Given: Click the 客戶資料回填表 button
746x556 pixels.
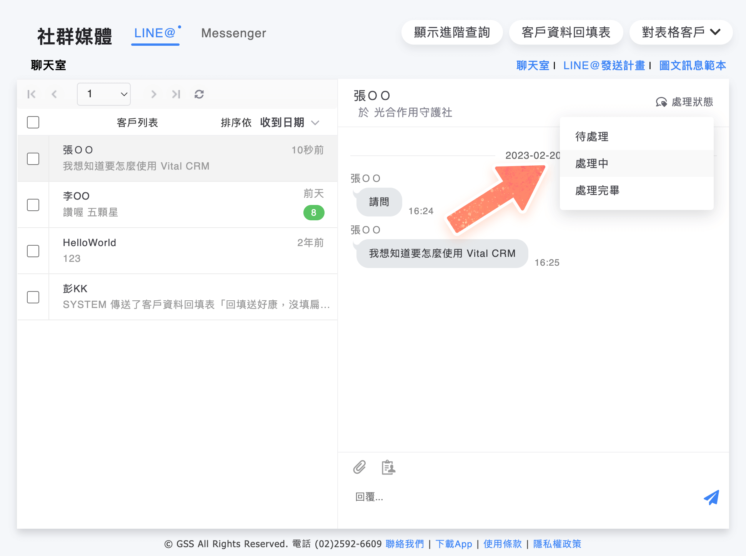Looking at the screenshot, I should coord(566,32).
